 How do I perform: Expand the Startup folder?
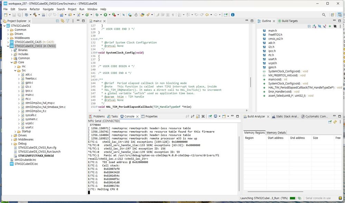[16, 132]
